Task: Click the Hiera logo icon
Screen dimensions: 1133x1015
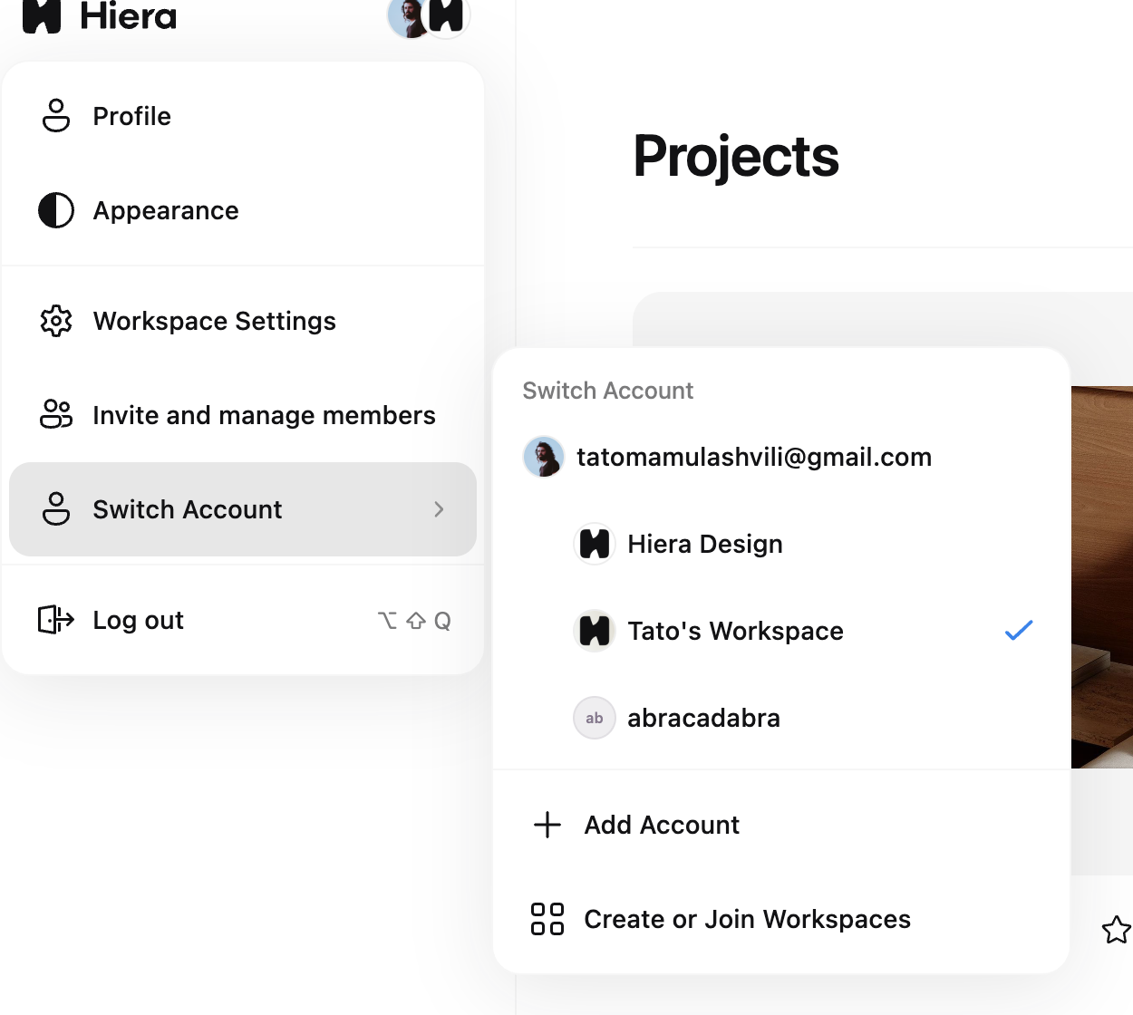Action: (42, 16)
